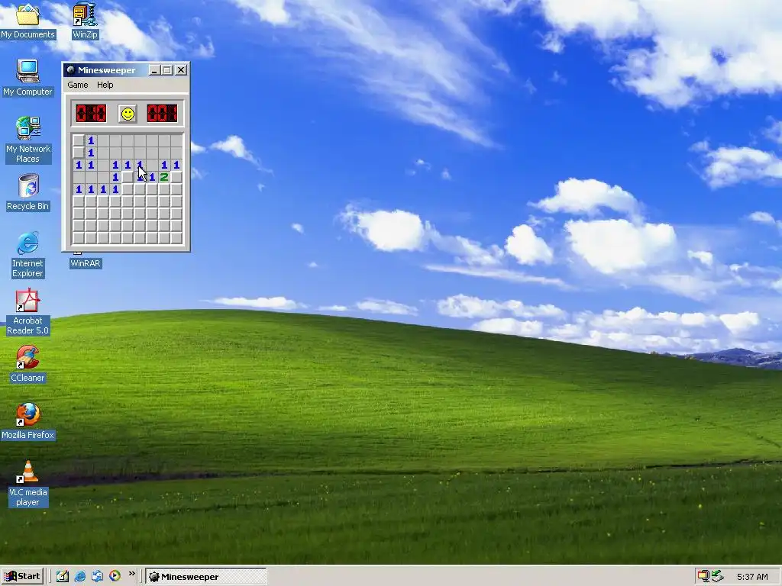Click the WinRAR desktop label
782x586 pixels.
click(86, 263)
